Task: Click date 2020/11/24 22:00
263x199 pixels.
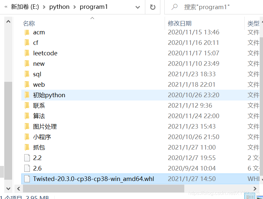Action: [193, 116]
